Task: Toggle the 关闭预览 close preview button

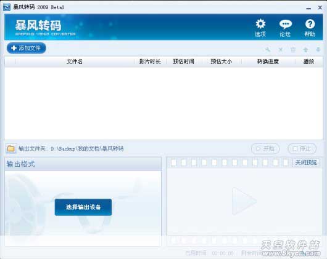Action: (306, 162)
